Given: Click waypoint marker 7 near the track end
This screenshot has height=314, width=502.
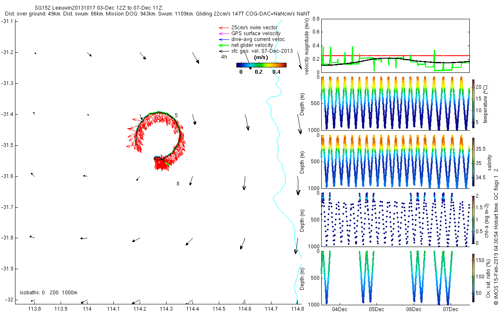Looking at the screenshot, I should coord(161,157).
